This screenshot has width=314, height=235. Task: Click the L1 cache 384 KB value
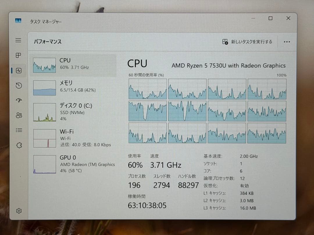click(x=247, y=193)
